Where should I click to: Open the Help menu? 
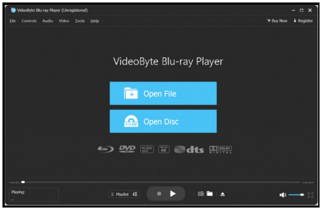pyautogui.click(x=95, y=21)
